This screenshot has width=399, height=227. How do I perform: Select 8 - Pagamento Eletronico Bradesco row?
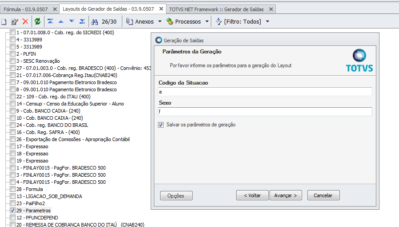tap(66, 89)
